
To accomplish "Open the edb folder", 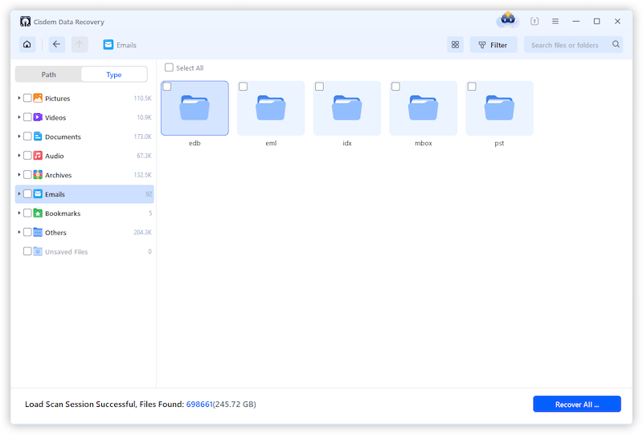I will (195, 108).
